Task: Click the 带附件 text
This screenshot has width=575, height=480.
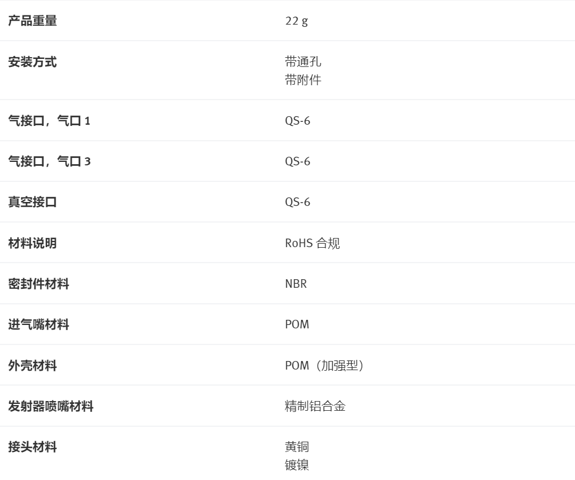Action: pos(303,80)
